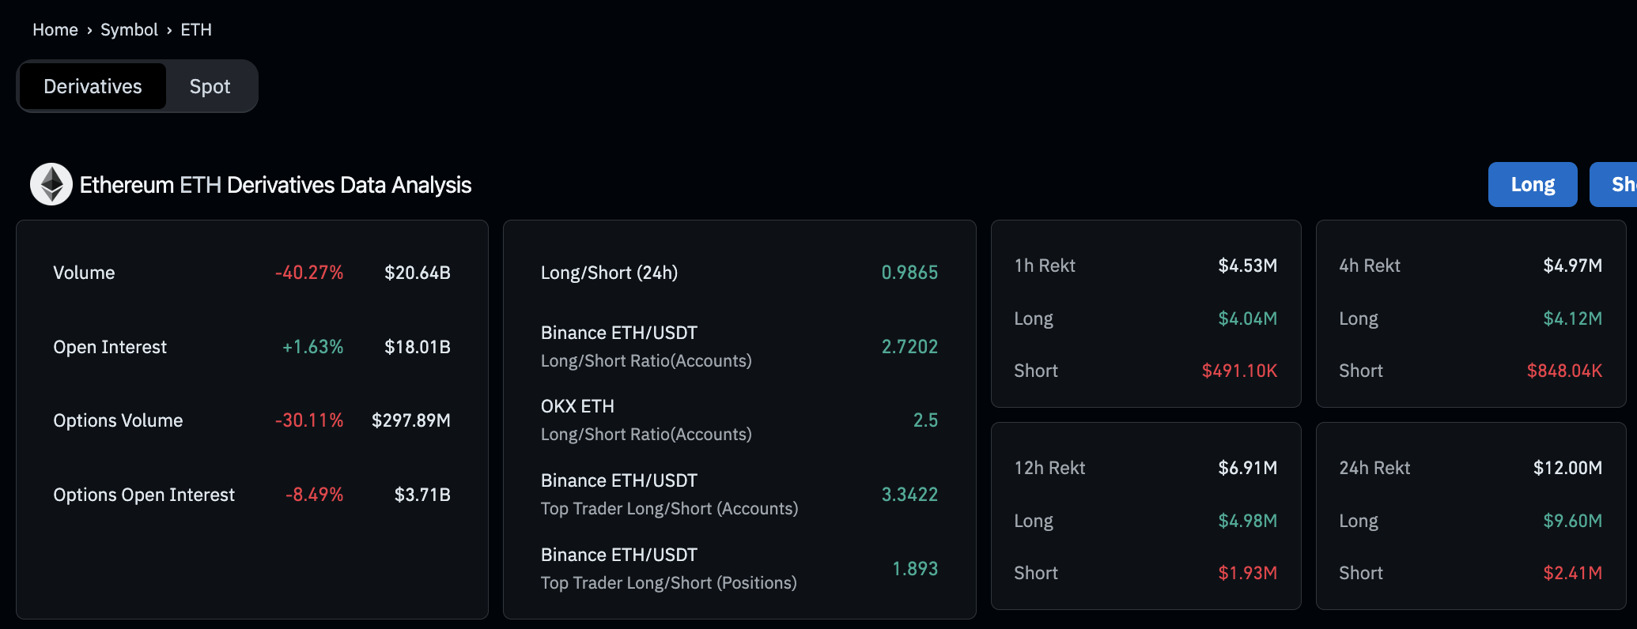The image size is (1637, 629).
Task: Click the 24h Rekt $12.00M total
Action: (1567, 468)
